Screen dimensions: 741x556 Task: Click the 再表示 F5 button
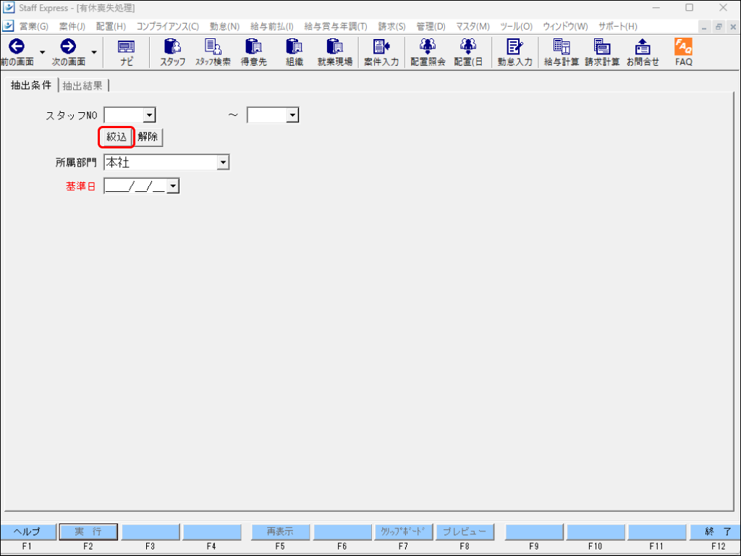[280, 531]
